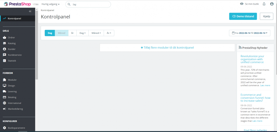Image resolution: width=277 pixels, height=132 pixels.
Task: Collapse the sidebar with double-chevron icon
Action: (x=30, y=11)
